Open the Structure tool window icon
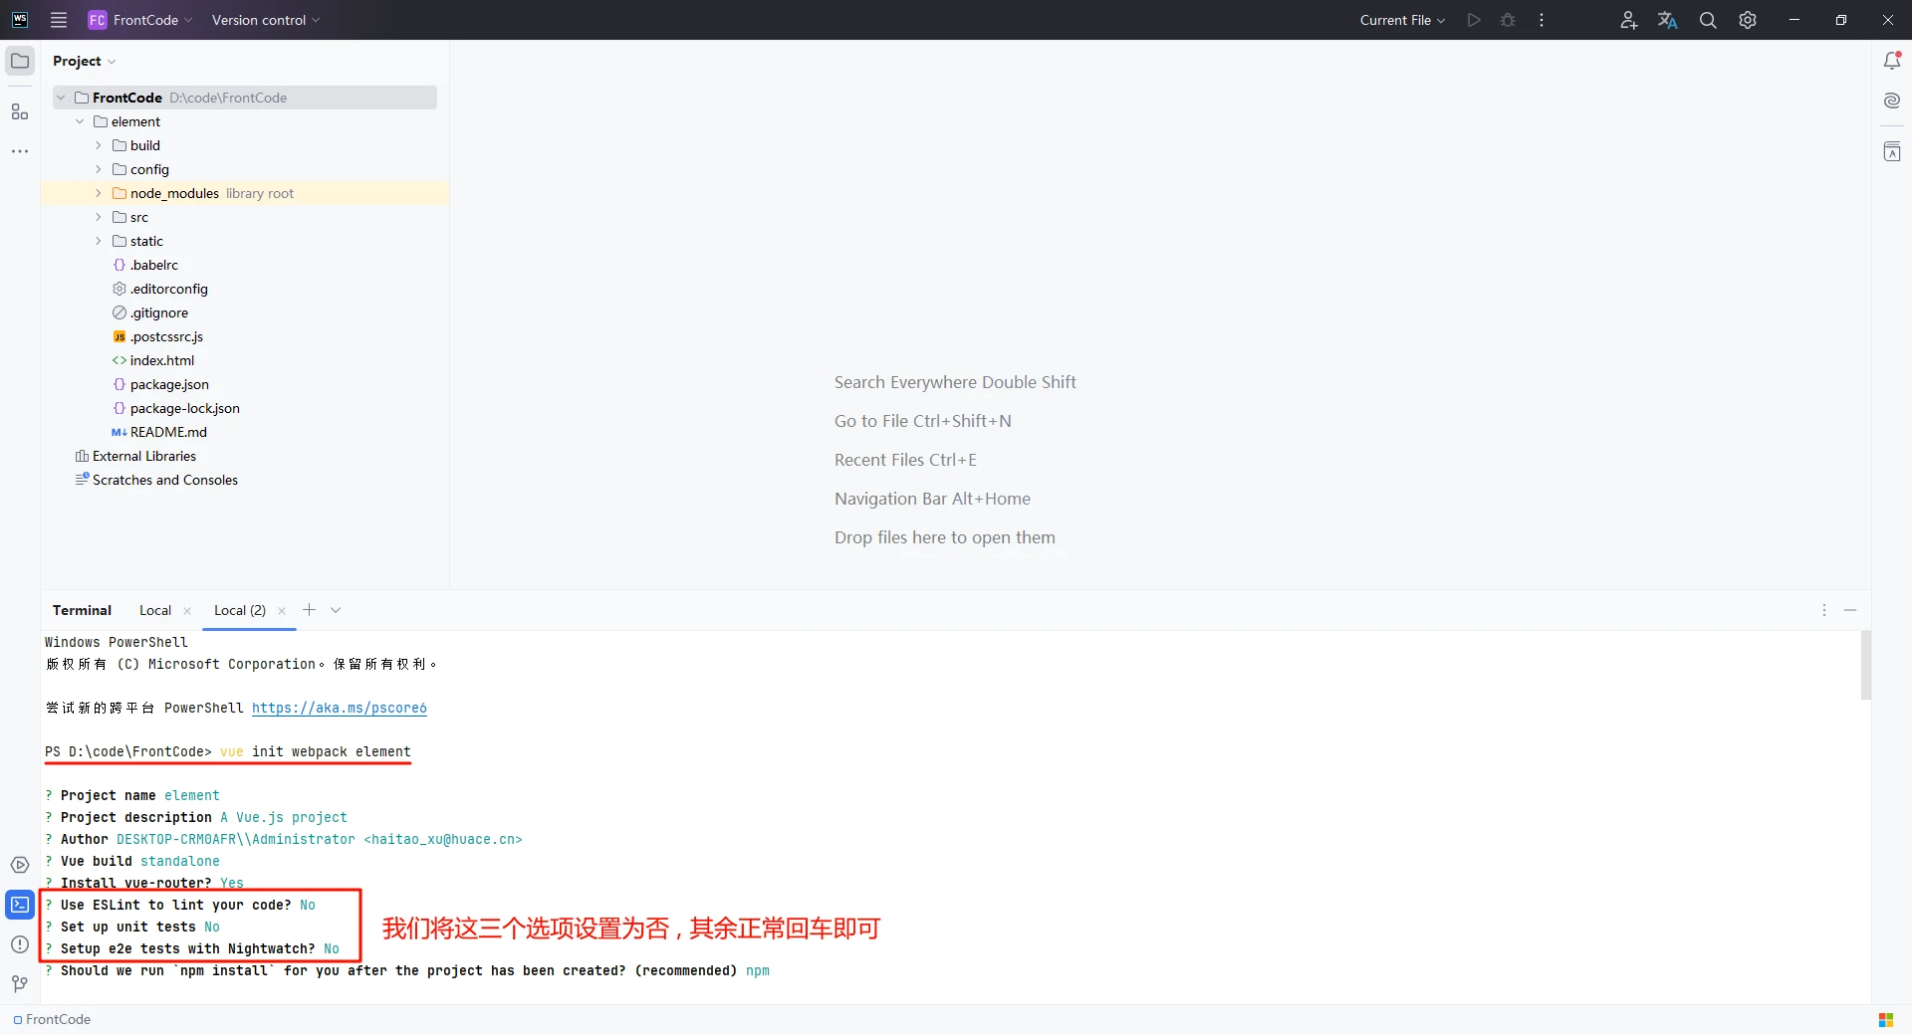This screenshot has height=1035, width=1912. tap(20, 111)
